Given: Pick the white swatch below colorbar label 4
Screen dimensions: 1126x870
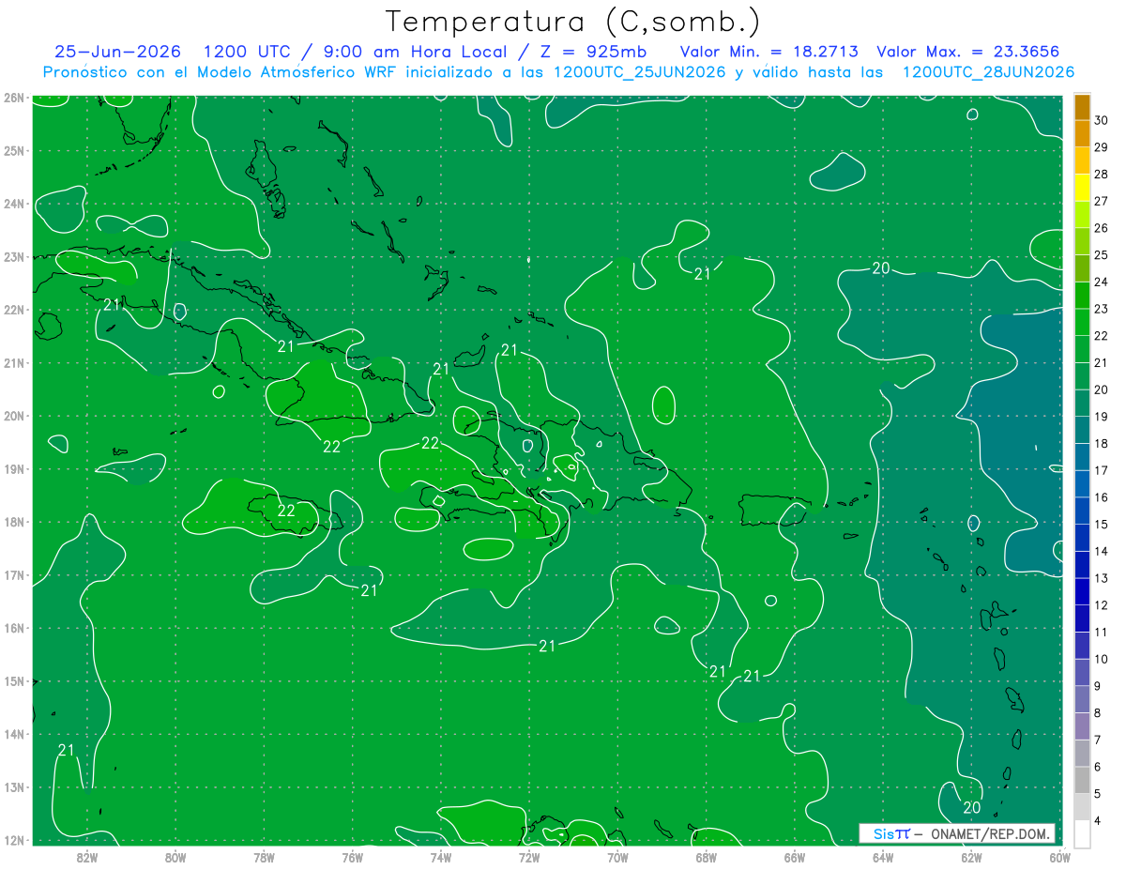Looking at the screenshot, I should click(1082, 833).
